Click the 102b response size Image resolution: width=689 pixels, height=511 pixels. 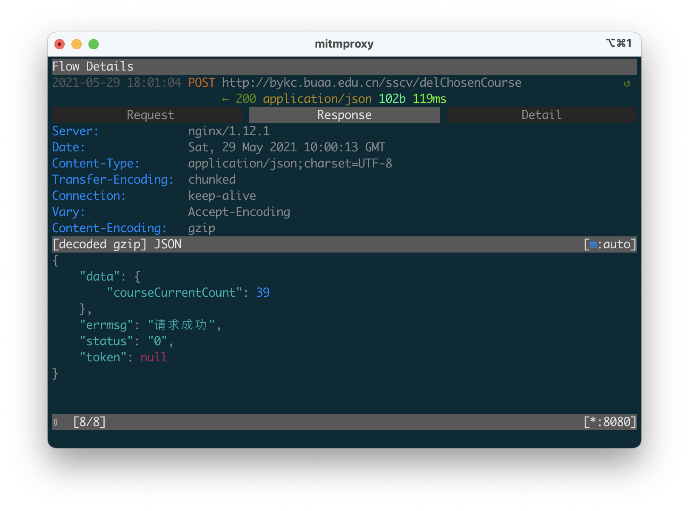[392, 99]
